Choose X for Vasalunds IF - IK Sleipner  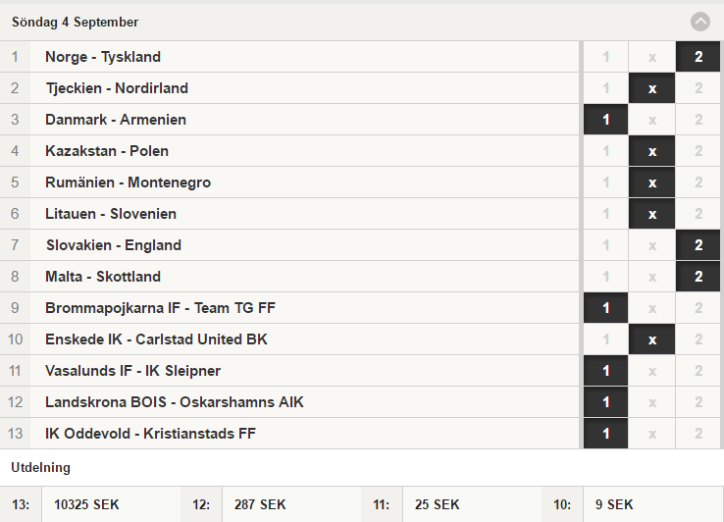point(652,371)
